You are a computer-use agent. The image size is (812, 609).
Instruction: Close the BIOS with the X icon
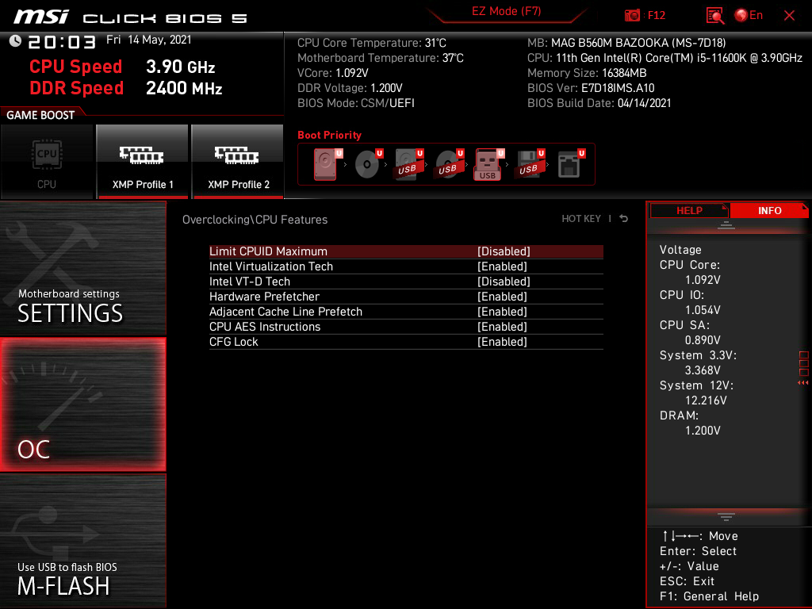789,16
